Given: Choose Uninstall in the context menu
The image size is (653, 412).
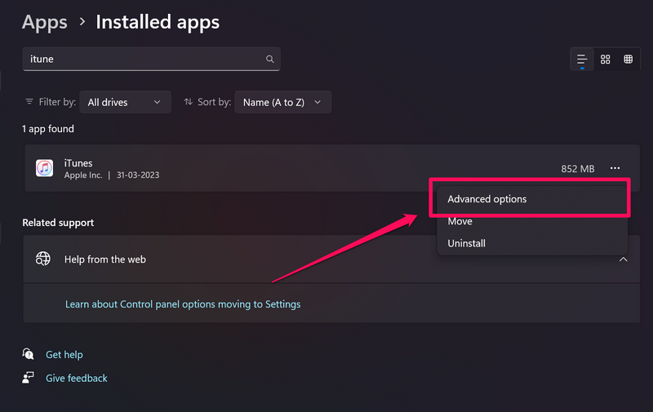Looking at the screenshot, I should [467, 243].
